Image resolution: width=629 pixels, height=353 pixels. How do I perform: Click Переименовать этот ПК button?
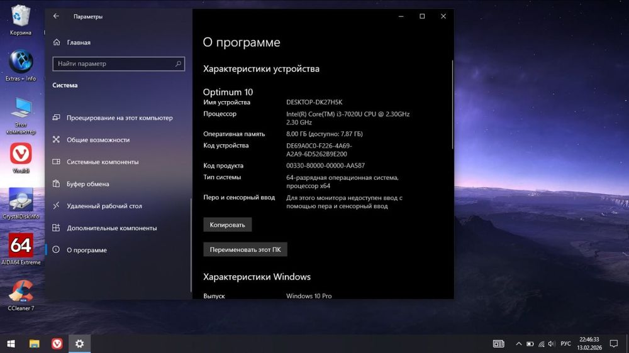[245, 249]
